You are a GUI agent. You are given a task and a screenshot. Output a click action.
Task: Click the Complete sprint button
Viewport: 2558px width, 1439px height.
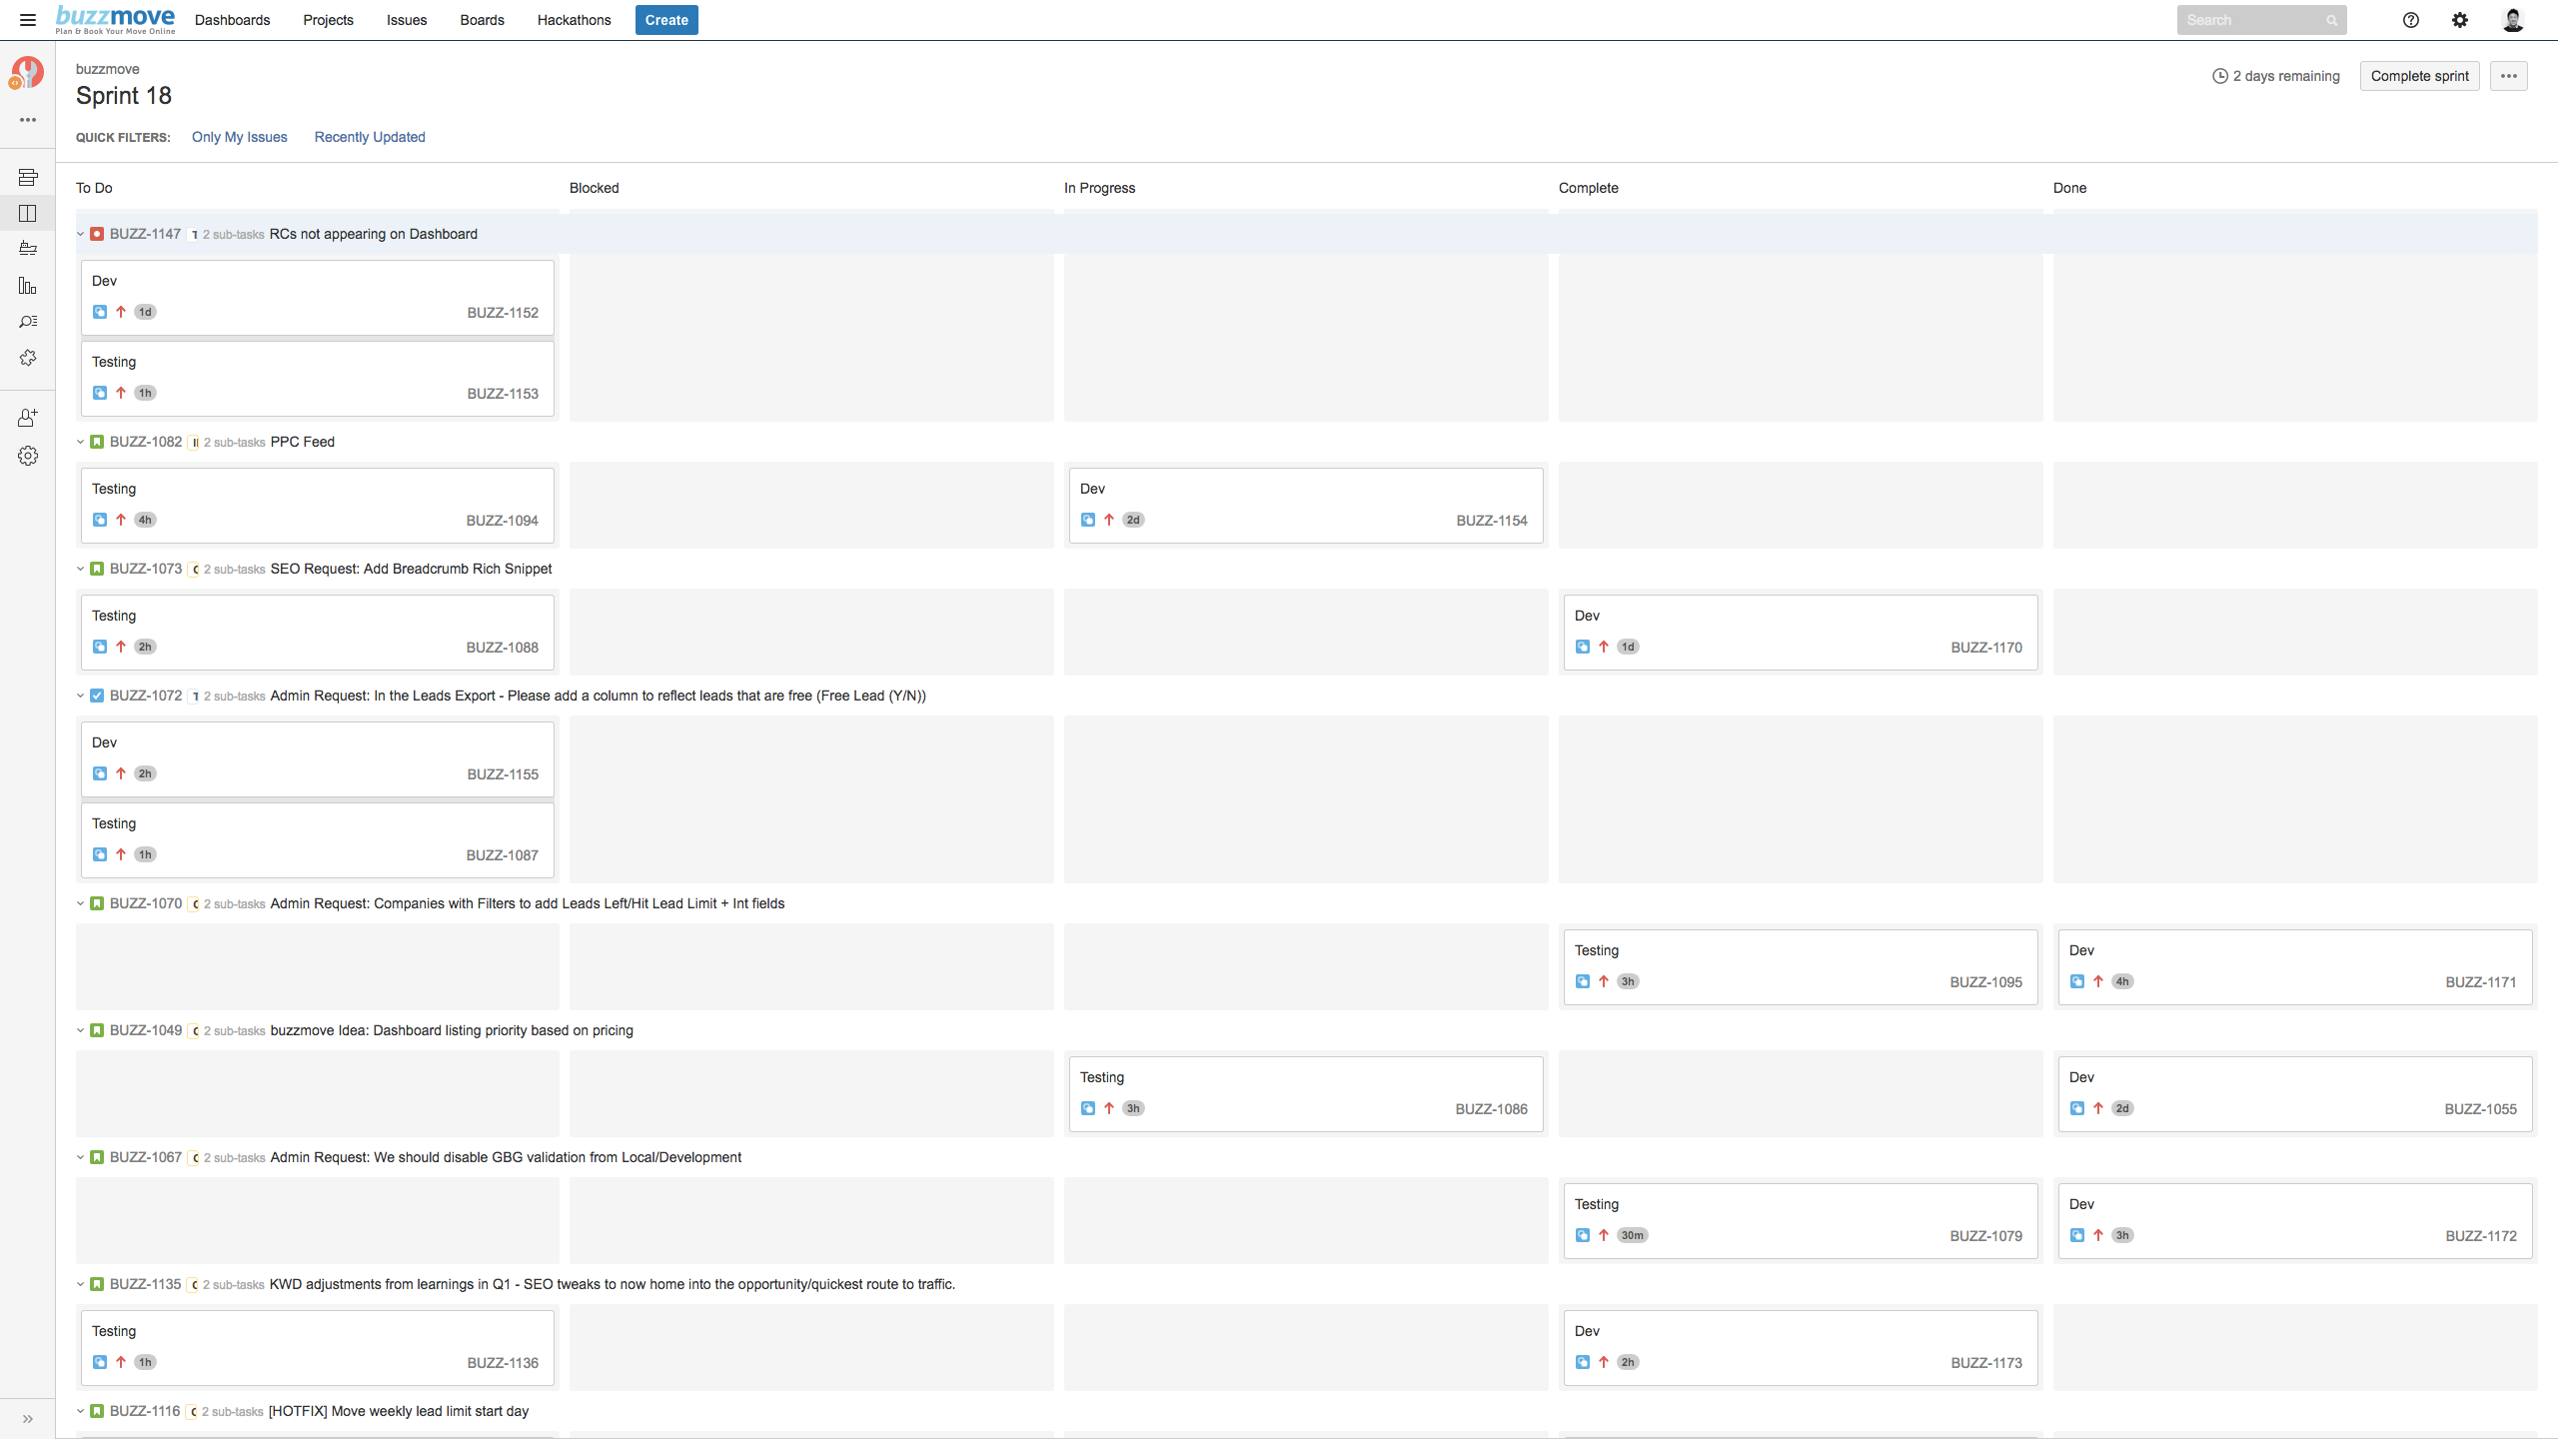pyautogui.click(x=2419, y=76)
